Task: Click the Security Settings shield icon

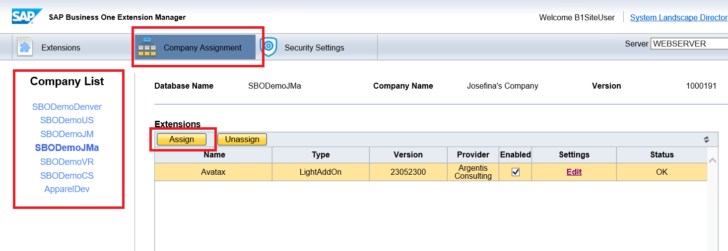Action: [268, 47]
